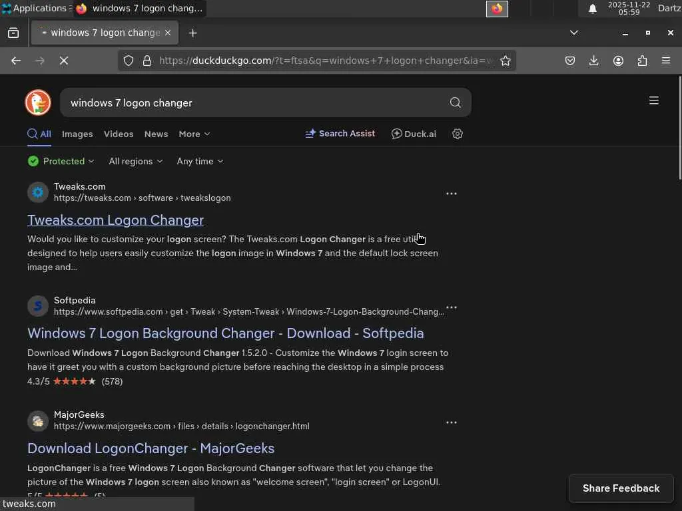
Task: Close the windows 7 logon changer tab
Action: [x=168, y=33]
